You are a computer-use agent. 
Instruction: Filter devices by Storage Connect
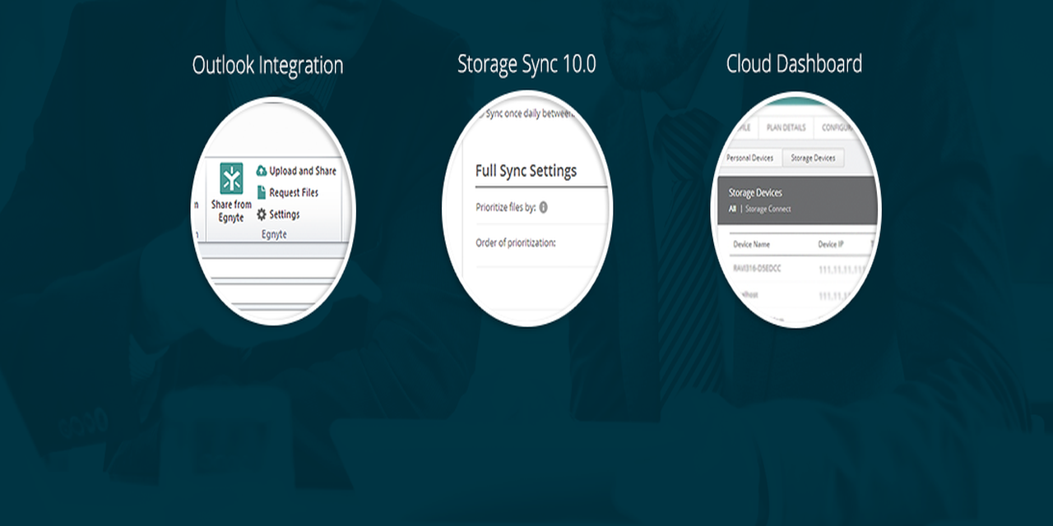[x=768, y=210]
